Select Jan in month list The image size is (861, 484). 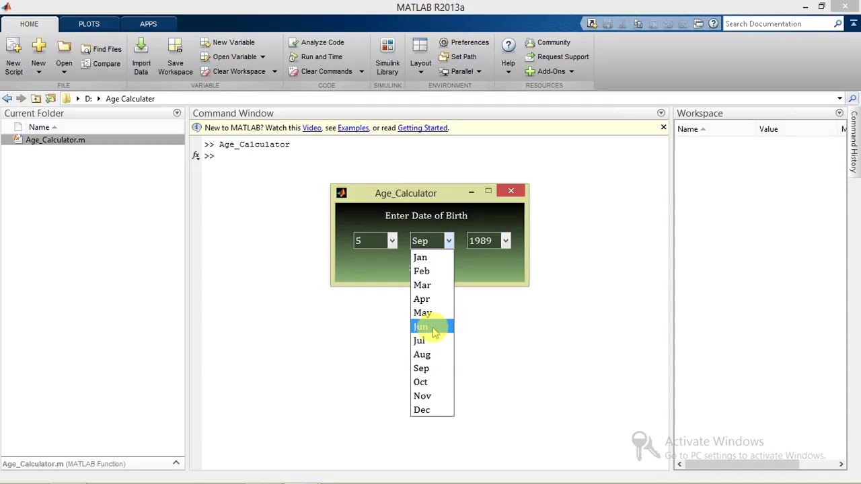pyautogui.click(x=432, y=257)
